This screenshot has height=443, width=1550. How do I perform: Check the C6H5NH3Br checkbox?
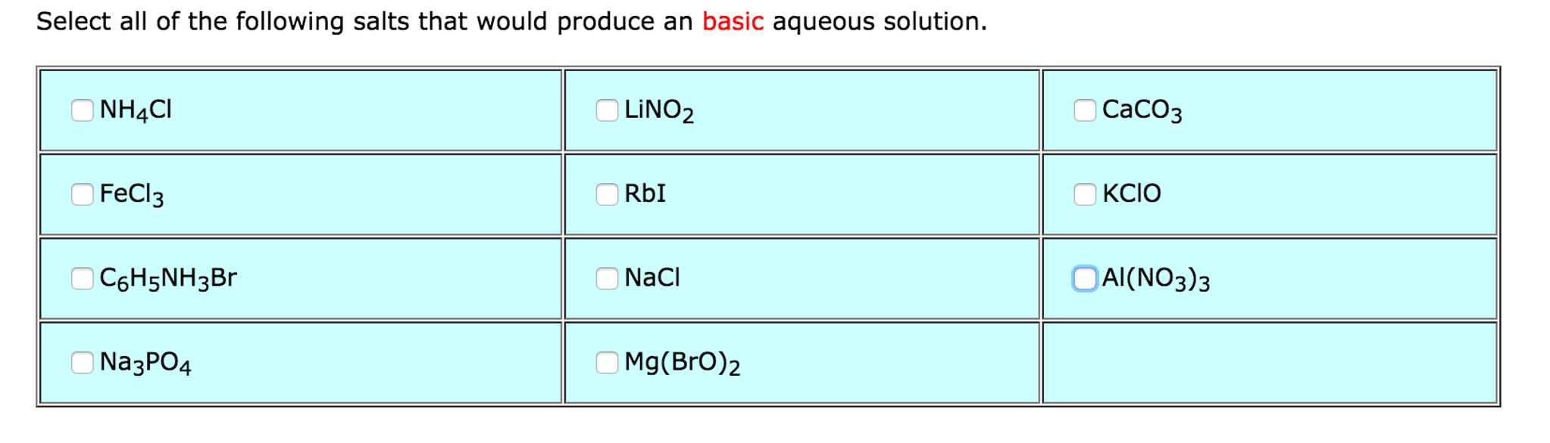(x=82, y=279)
